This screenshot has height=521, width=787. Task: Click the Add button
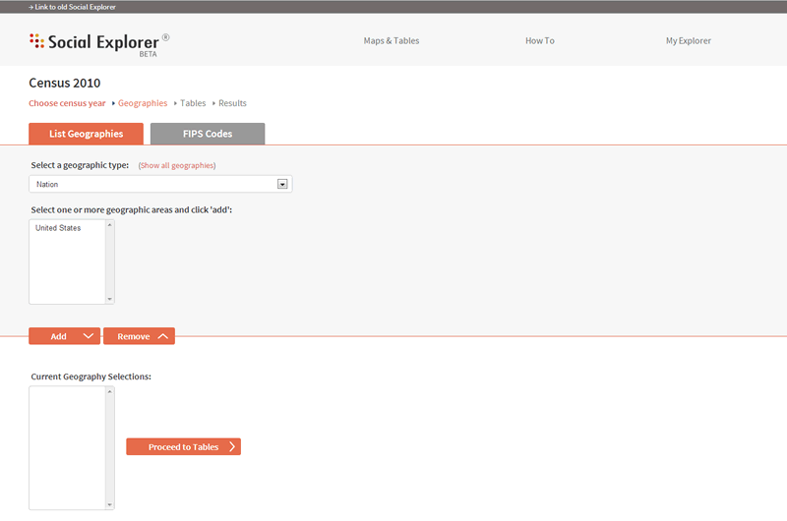pyautogui.click(x=64, y=336)
